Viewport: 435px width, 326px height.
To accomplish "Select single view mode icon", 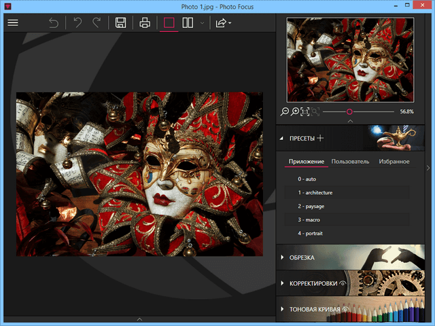I will [x=169, y=23].
